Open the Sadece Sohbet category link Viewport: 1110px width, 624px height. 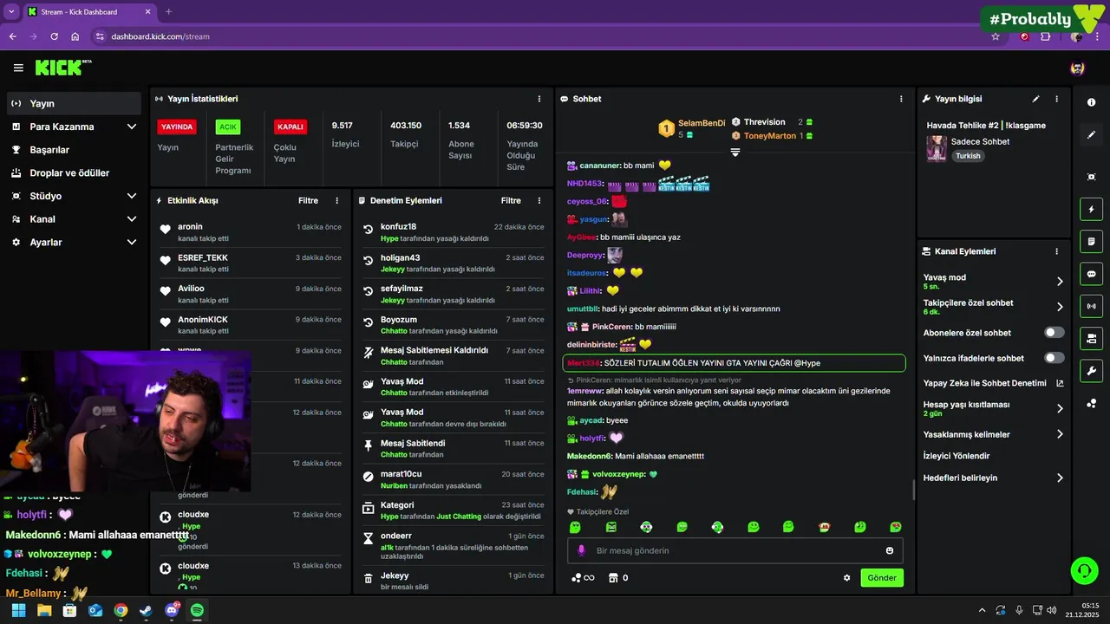tap(980, 141)
